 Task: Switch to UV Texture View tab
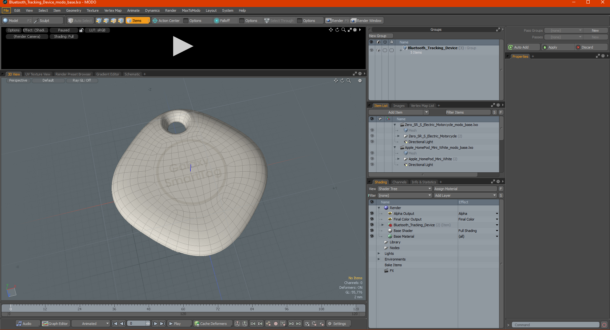pyautogui.click(x=38, y=74)
